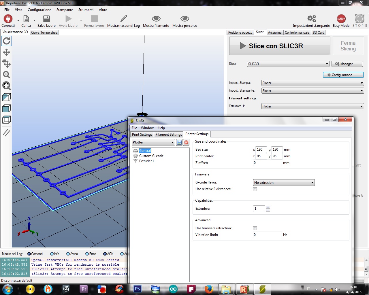This screenshot has width=369, height=295.
Task: Open Slic3r printer preset dropdown
Action: (x=153, y=142)
